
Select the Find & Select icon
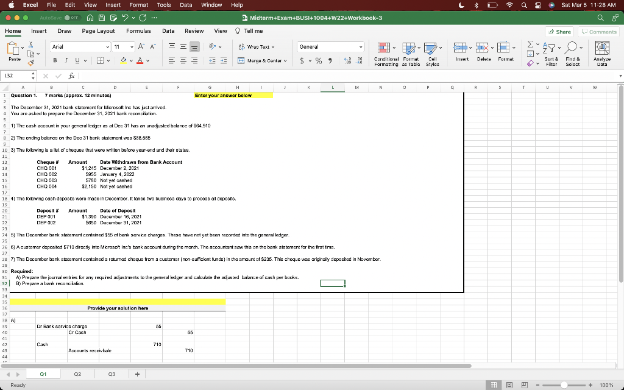point(572,47)
